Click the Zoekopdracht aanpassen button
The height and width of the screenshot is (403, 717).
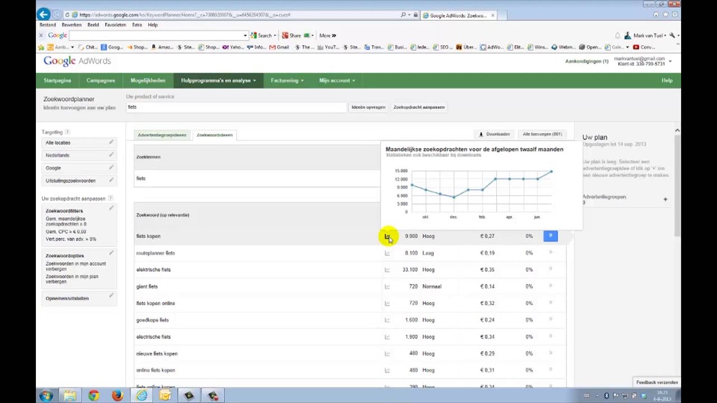click(x=419, y=107)
